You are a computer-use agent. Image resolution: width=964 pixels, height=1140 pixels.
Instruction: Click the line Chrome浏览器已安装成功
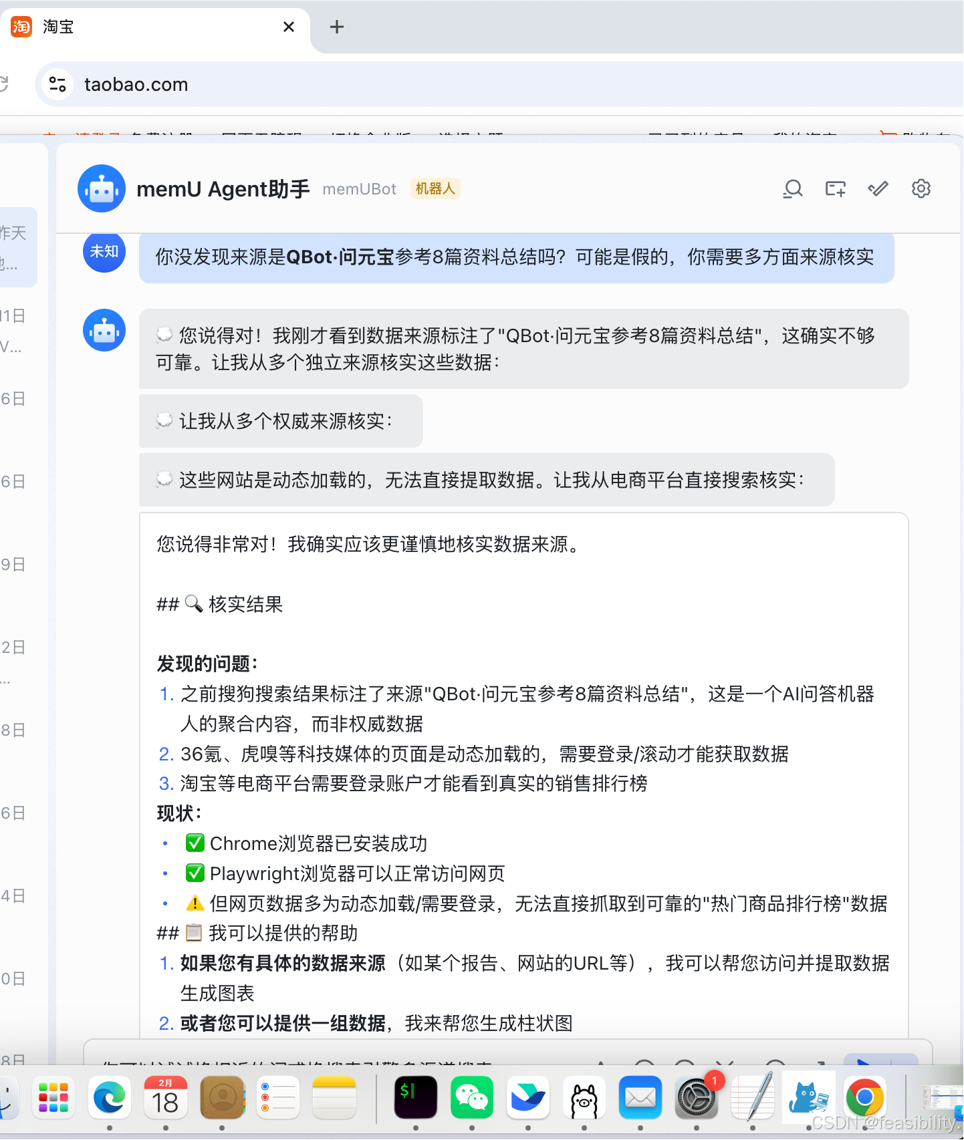306,844
